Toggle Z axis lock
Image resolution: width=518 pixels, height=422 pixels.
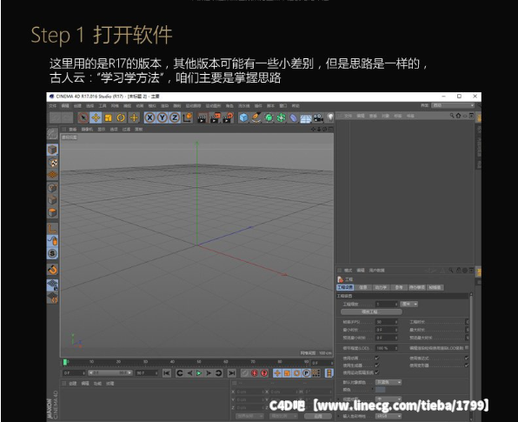point(175,117)
